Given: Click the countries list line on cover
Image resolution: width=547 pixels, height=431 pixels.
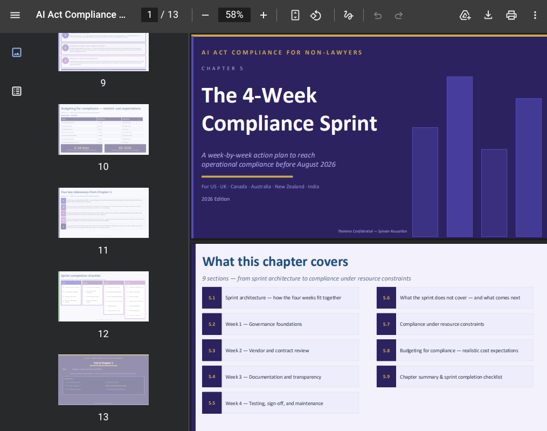Looking at the screenshot, I should [x=260, y=187].
